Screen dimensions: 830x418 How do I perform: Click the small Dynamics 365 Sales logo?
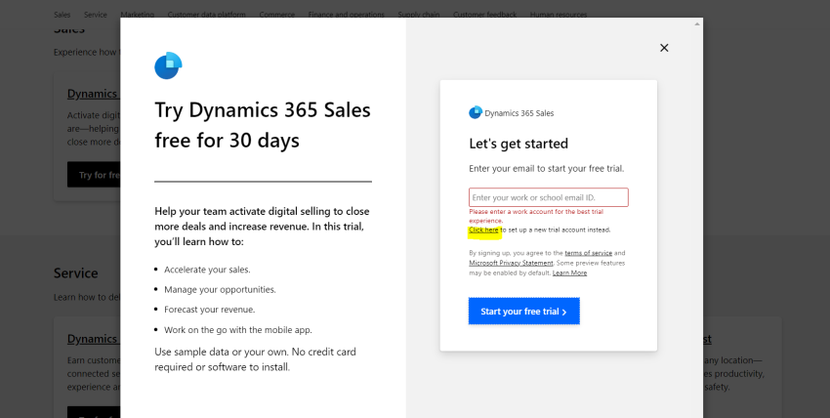pos(476,112)
